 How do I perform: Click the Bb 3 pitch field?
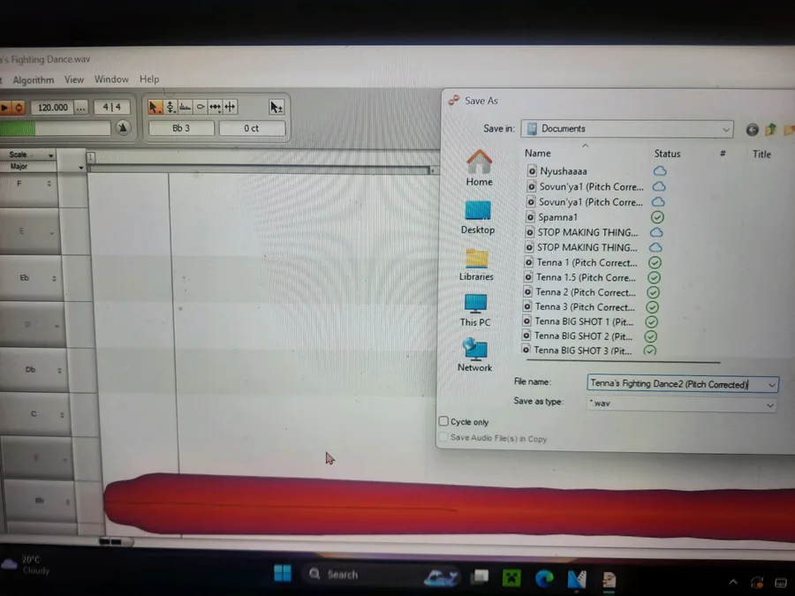click(x=181, y=128)
